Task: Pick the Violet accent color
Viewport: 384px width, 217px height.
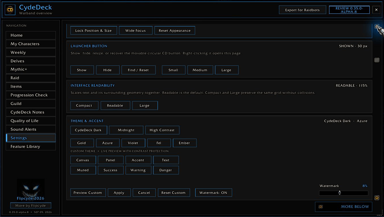Action: [133, 143]
